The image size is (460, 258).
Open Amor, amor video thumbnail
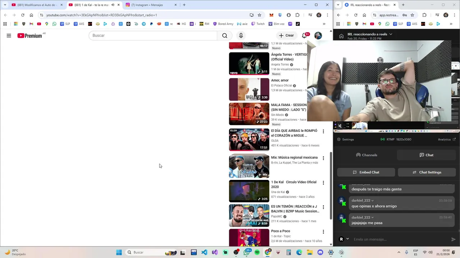pyautogui.click(x=249, y=89)
